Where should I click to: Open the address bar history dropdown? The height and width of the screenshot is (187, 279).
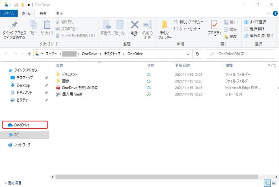pyautogui.click(x=188, y=54)
